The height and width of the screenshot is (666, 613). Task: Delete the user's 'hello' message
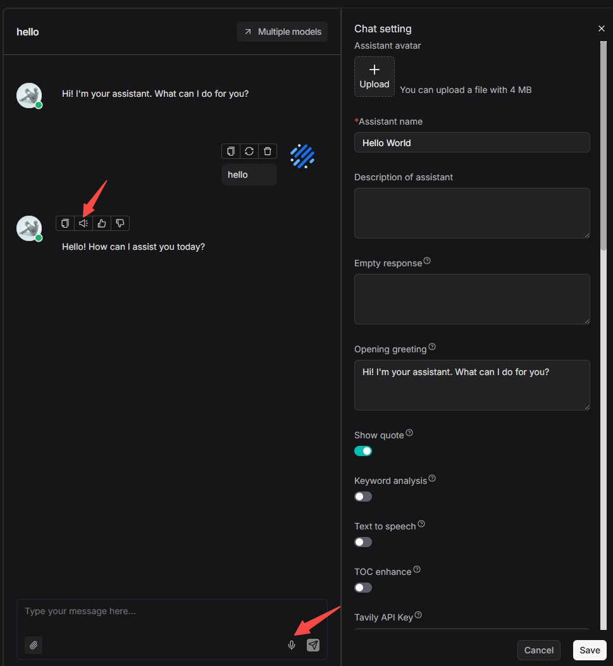click(268, 151)
